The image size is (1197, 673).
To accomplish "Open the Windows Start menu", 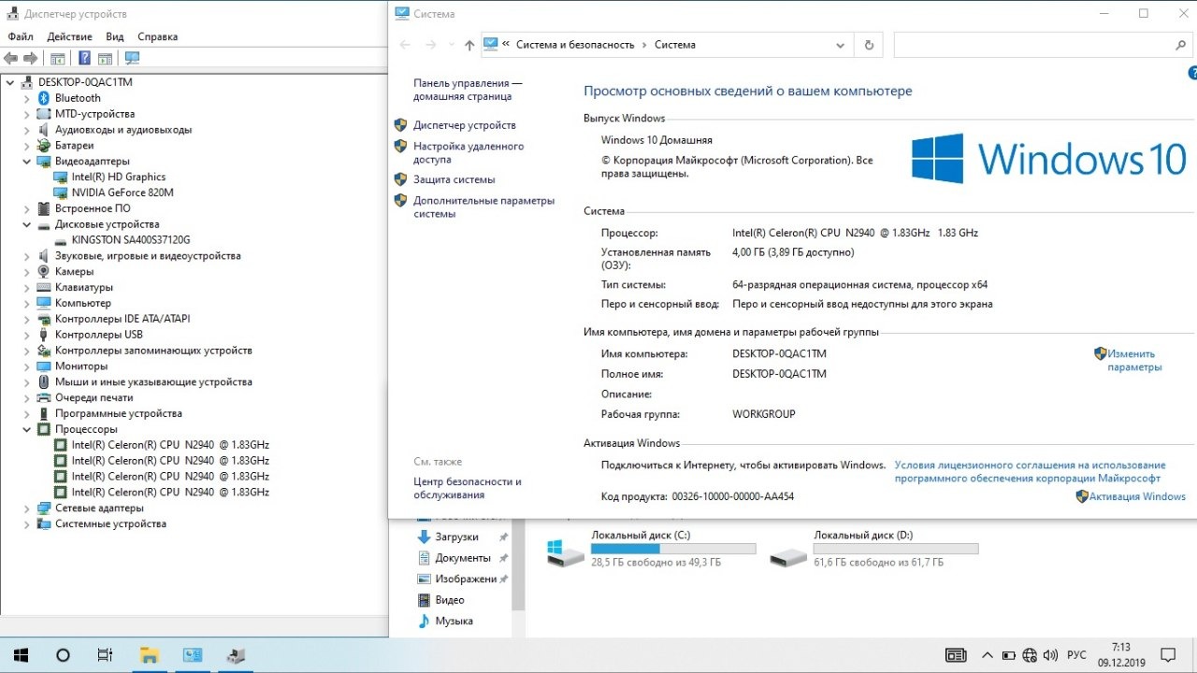I will [x=20, y=655].
